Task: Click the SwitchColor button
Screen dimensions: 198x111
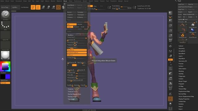Action: click(x=5, y=80)
